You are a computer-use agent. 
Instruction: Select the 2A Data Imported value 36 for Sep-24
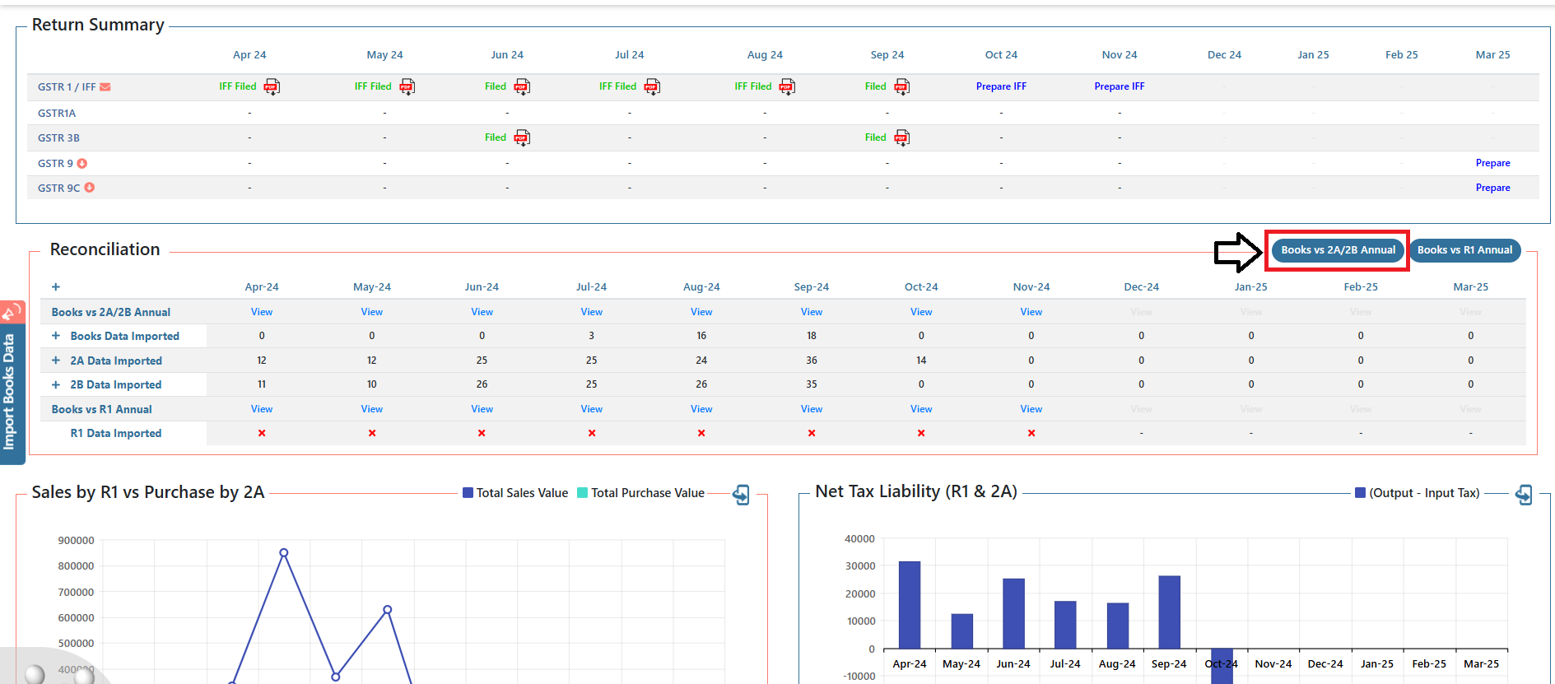[812, 361]
